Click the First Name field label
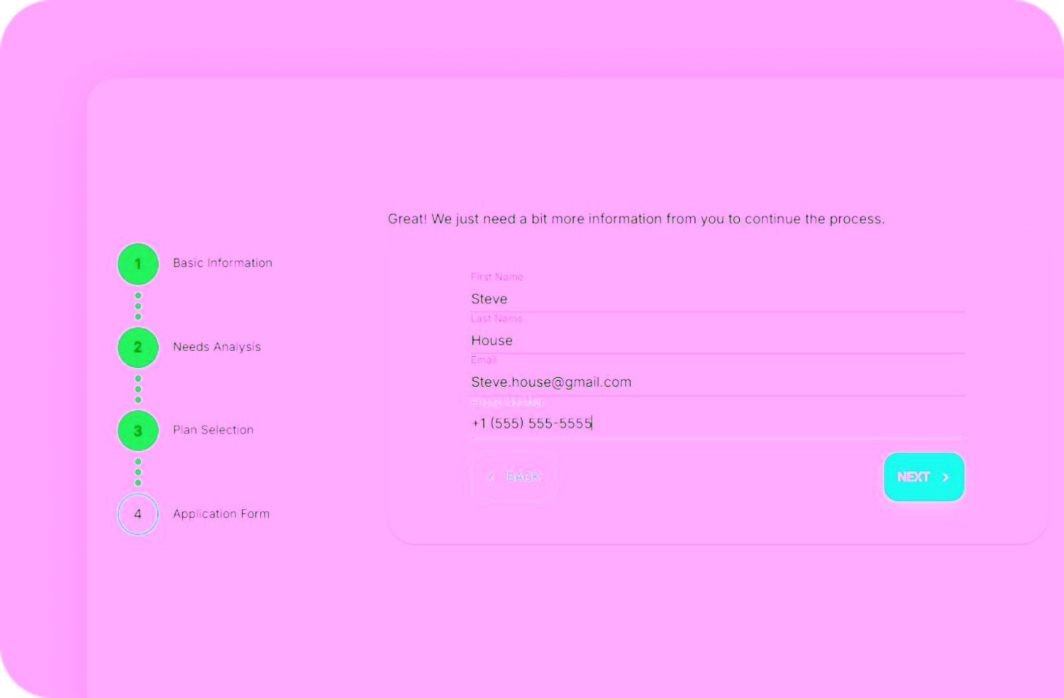Screen dimensions: 1064x698 tap(497, 277)
